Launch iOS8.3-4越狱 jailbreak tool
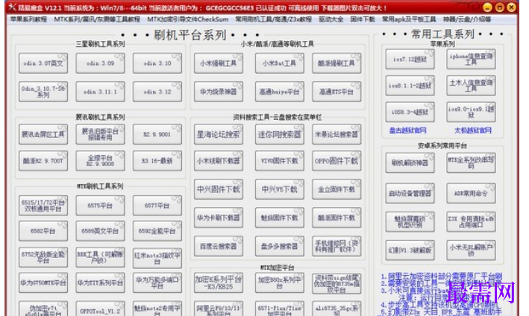The width and height of the screenshot is (529, 316). pyautogui.click(x=410, y=112)
